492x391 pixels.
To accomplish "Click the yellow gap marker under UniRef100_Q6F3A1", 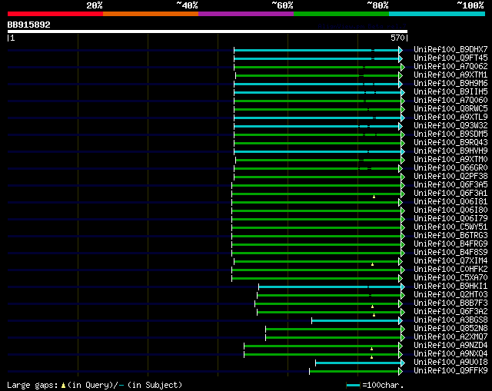I will (x=374, y=197).
